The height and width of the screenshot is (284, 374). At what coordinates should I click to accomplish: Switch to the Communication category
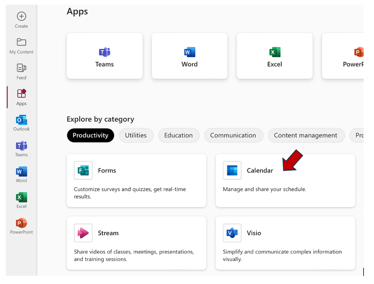click(x=233, y=135)
